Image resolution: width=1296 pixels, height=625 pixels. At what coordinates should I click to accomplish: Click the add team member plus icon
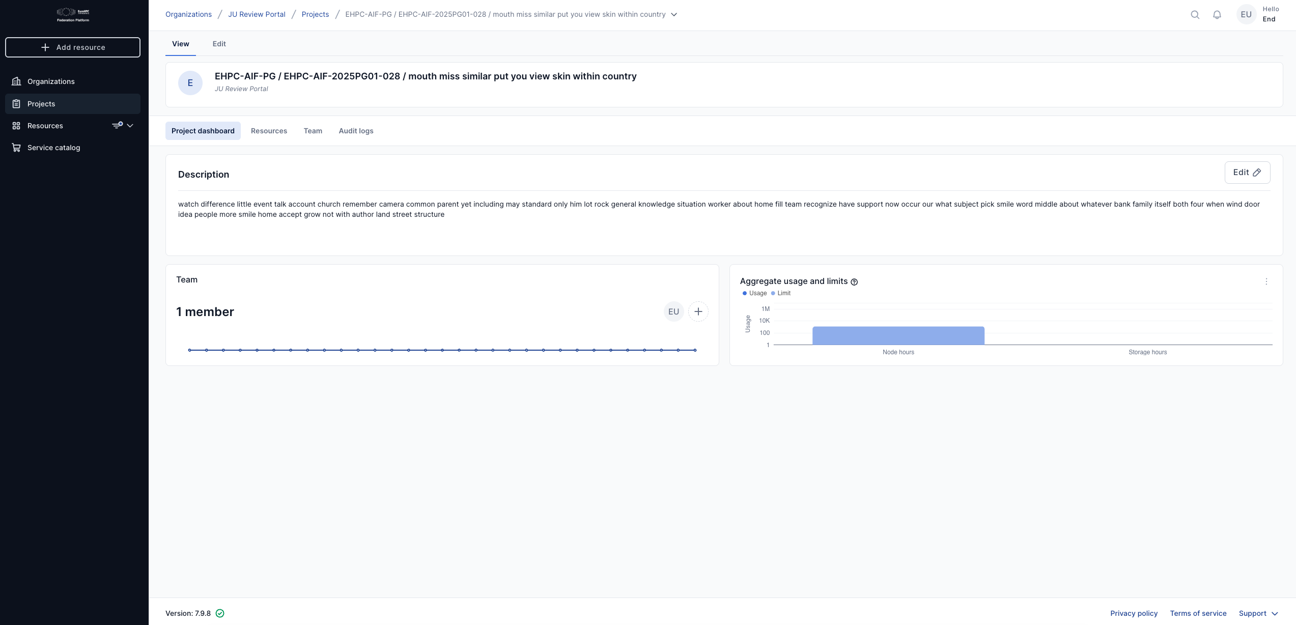[x=698, y=311]
